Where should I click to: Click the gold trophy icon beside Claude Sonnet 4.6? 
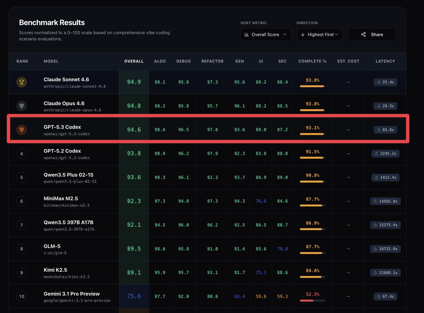[x=22, y=82]
